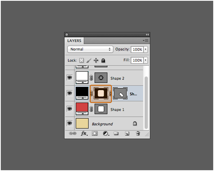Toggle lock image pixels brush icon
The height and width of the screenshot is (171, 214).
point(89,60)
